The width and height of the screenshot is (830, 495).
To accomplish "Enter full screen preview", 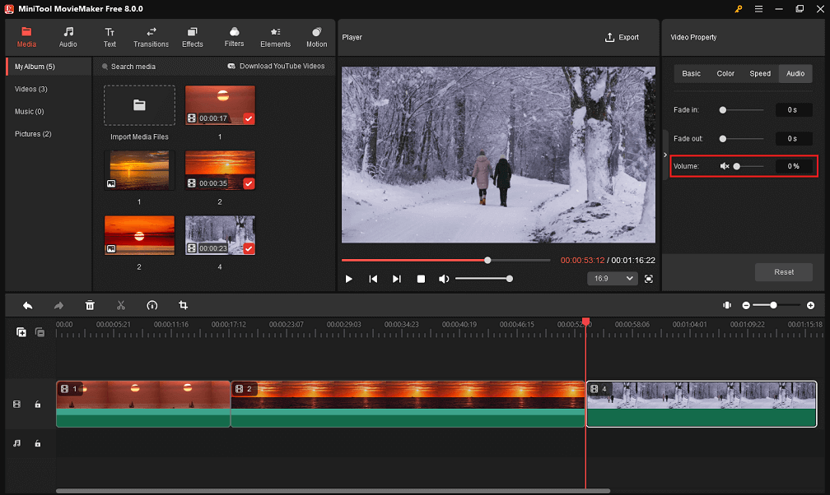I will (649, 279).
